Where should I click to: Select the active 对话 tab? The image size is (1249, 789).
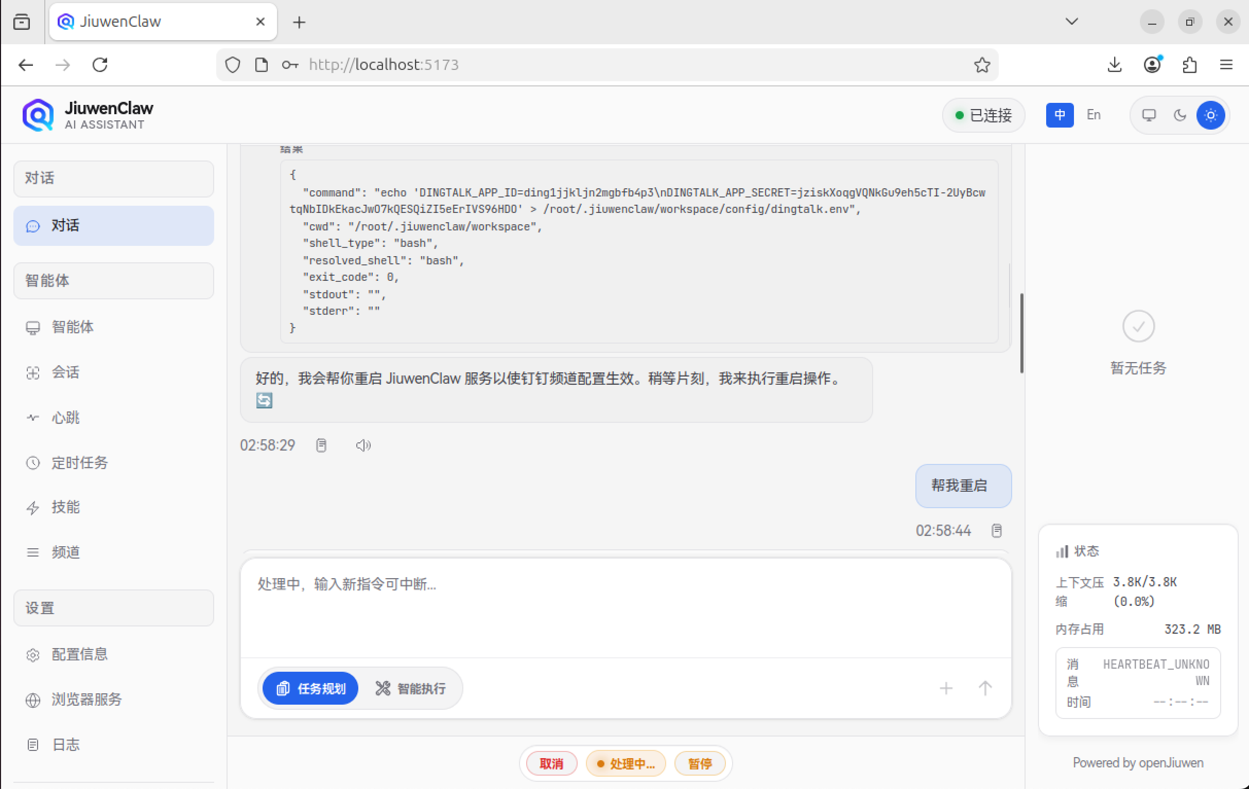[113, 225]
